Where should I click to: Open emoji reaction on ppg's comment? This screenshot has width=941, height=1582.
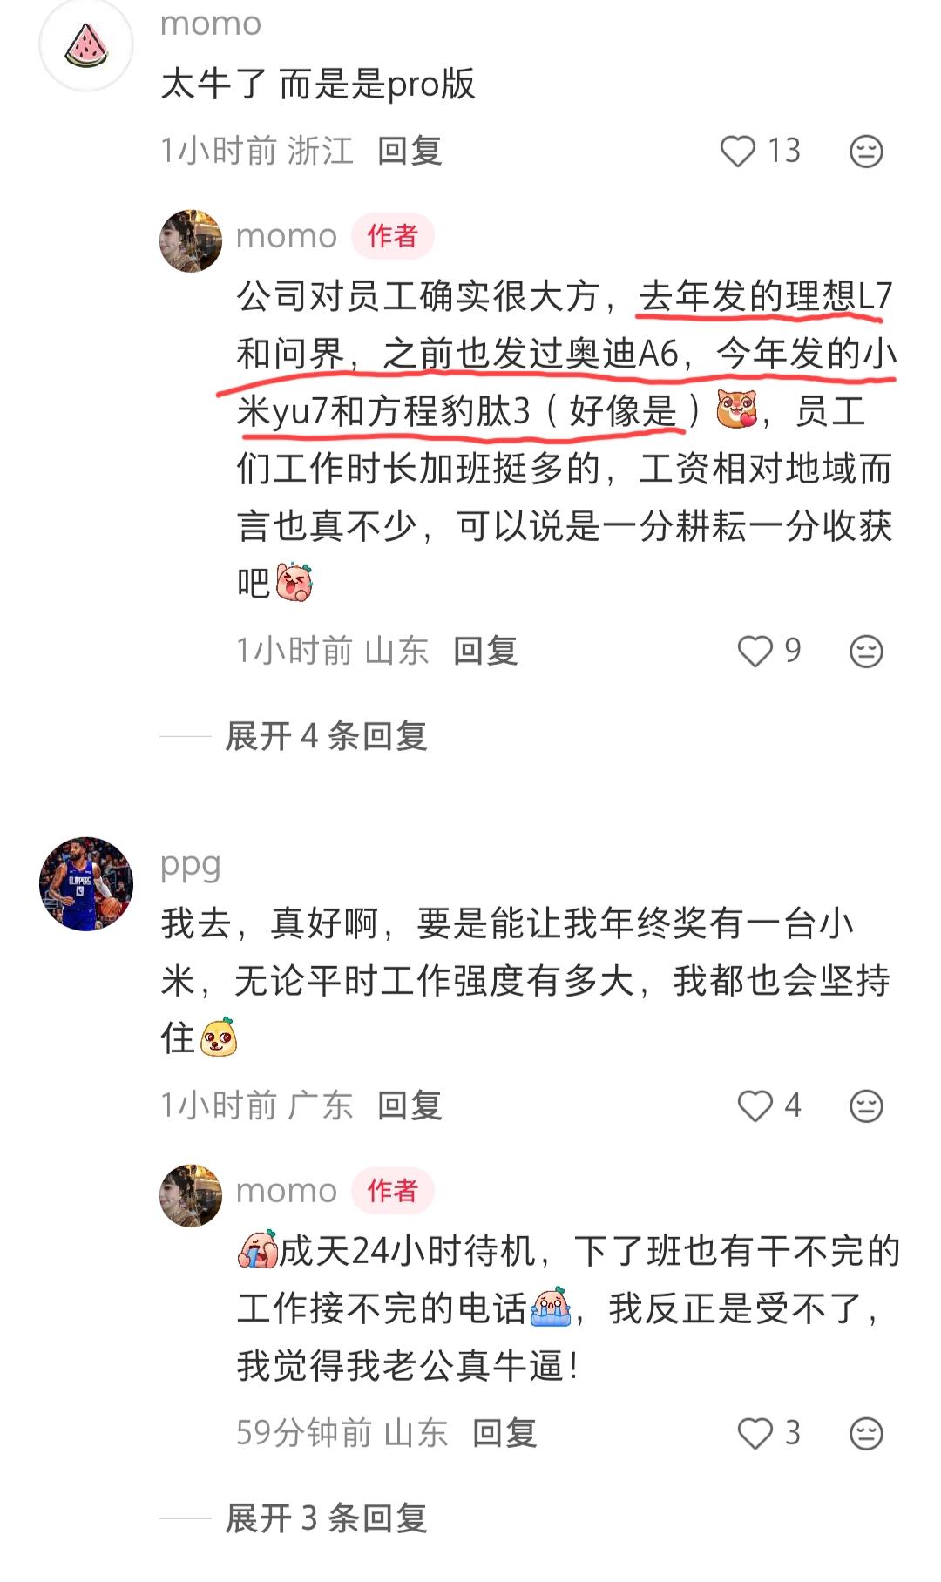[866, 1105]
